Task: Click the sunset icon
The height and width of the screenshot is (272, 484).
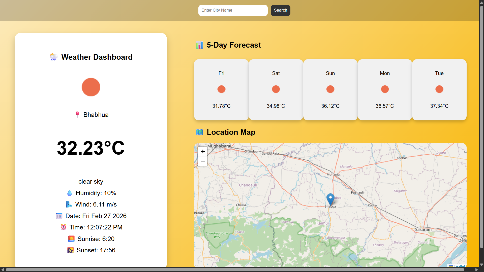Action: pyautogui.click(x=71, y=250)
